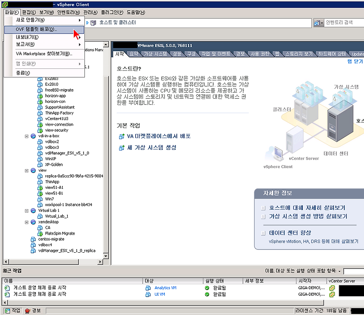
Task: Click the PlateSpin Migrate VM icon
Action: point(40,233)
